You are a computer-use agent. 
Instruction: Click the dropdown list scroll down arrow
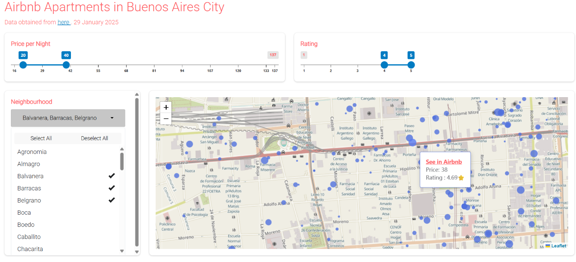click(122, 251)
